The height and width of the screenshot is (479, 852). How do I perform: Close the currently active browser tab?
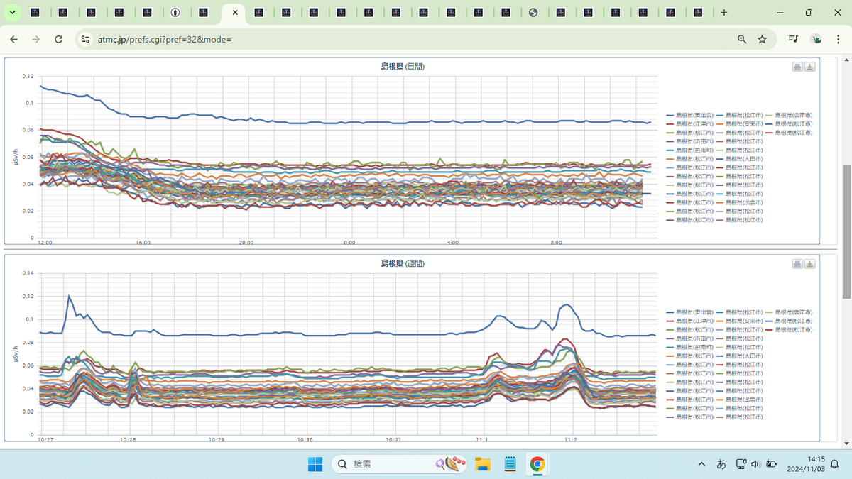[235, 13]
